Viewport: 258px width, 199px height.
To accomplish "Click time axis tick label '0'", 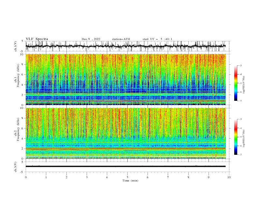I will [x=26, y=177].
